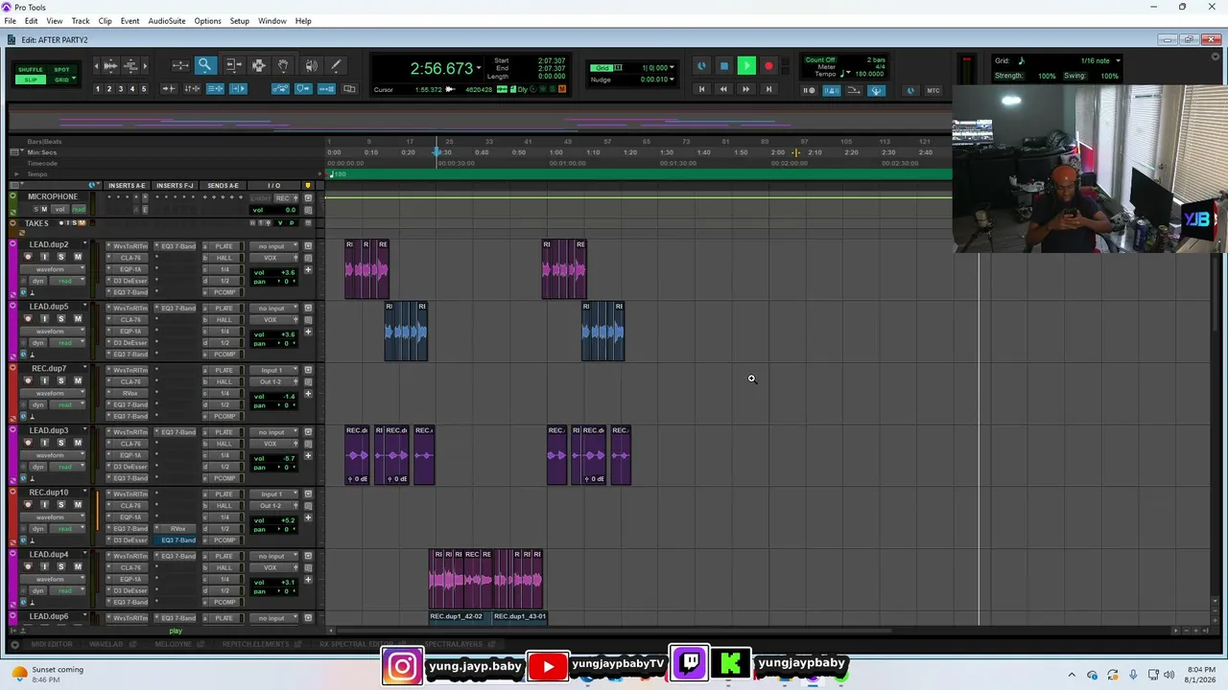
Task: Mute the LEAD.dup2 track
Action: coord(78,257)
